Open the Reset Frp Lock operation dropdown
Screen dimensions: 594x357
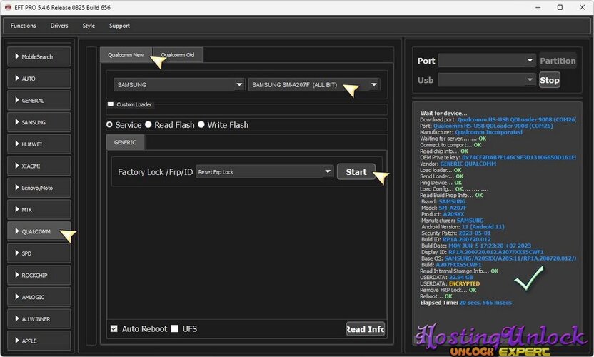[264, 172]
